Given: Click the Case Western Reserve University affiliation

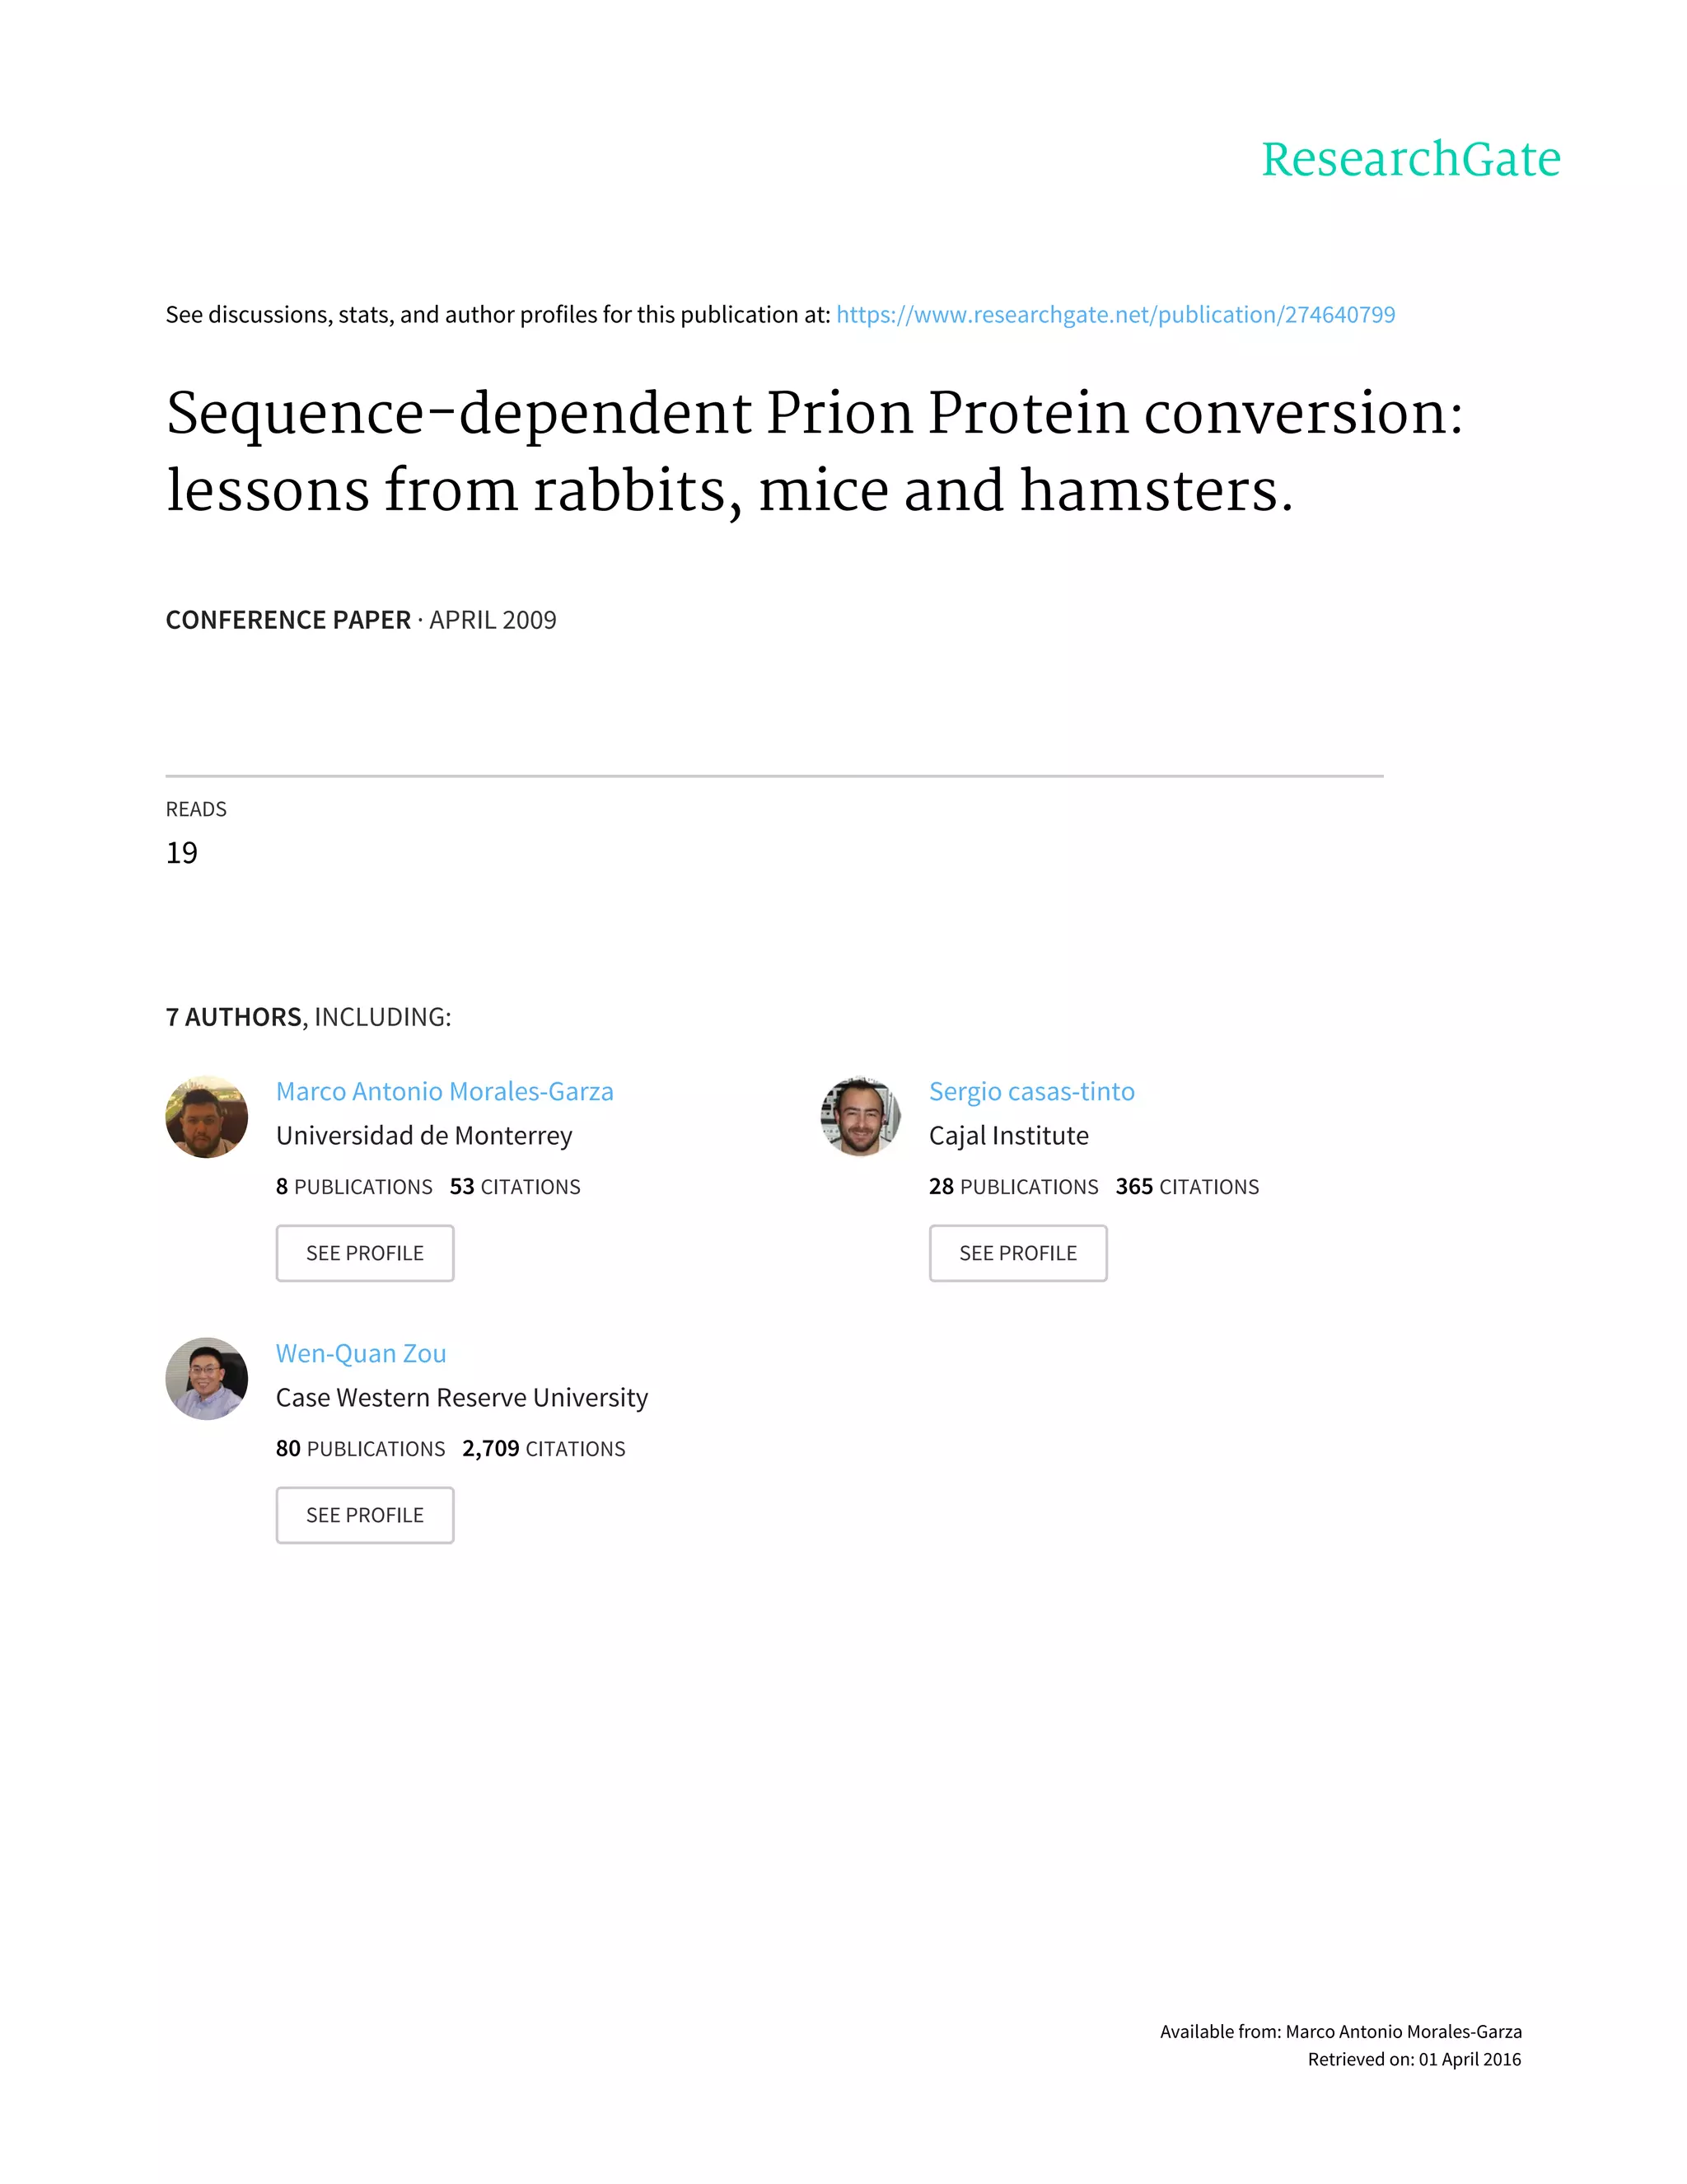Looking at the screenshot, I should 462,1398.
